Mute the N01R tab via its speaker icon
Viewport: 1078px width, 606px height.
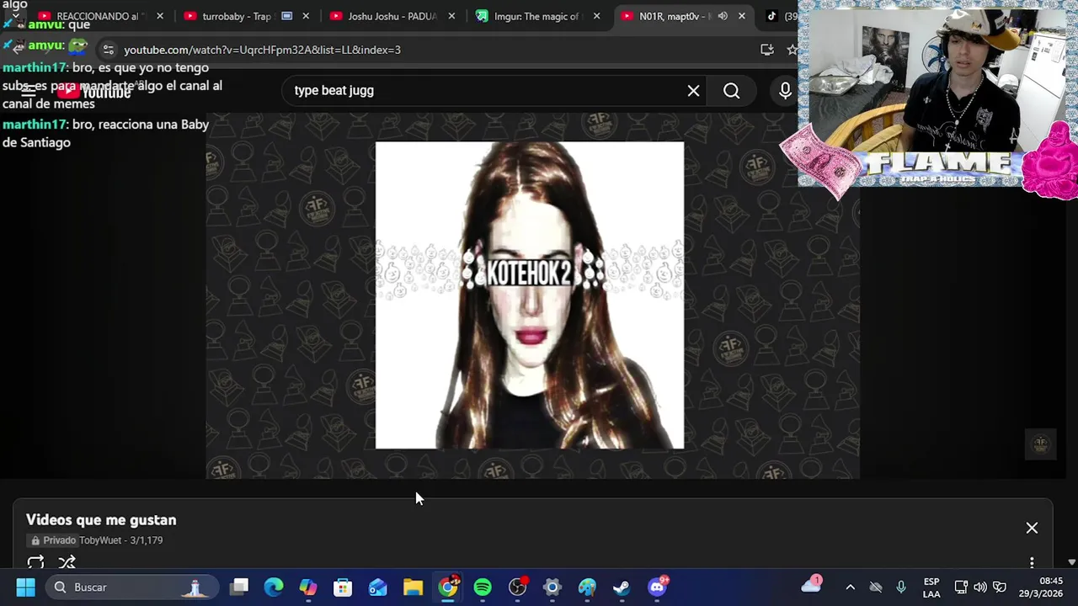(x=723, y=16)
